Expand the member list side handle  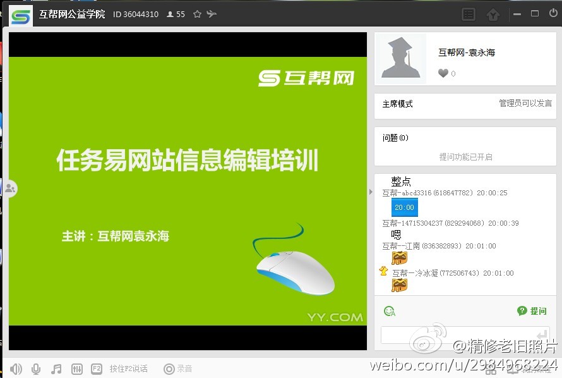click(10, 188)
